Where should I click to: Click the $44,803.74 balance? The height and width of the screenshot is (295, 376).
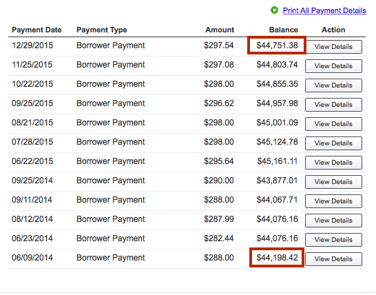pos(278,65)
